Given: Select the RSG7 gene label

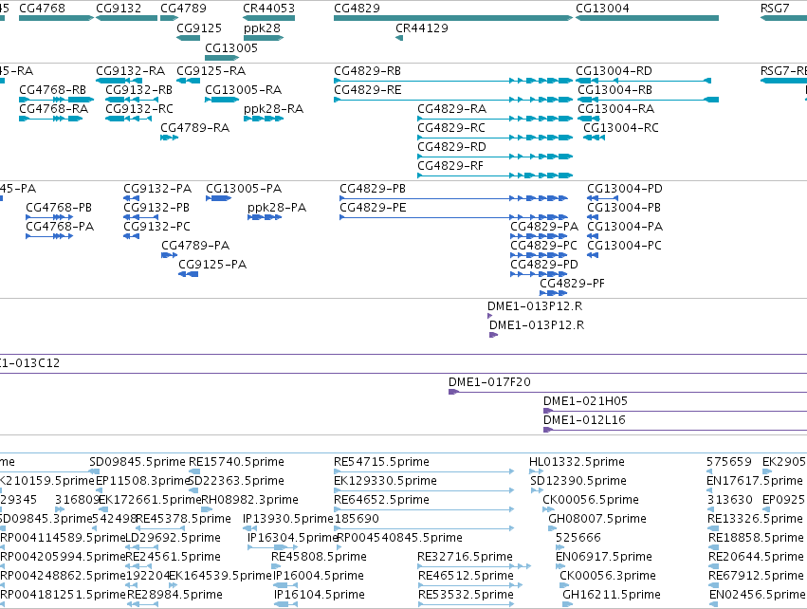Looking at the screenshot, I should 775,9.
